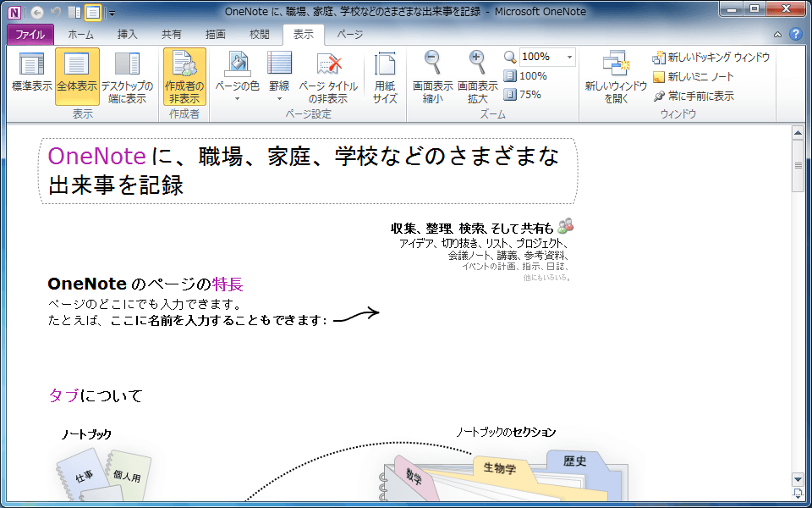Click the Undo button in quick access toolbar

coord(56,13)
